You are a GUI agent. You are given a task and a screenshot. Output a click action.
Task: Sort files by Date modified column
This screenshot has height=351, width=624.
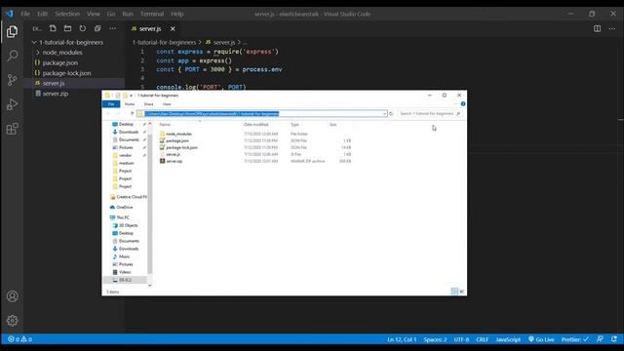point(255,125)
